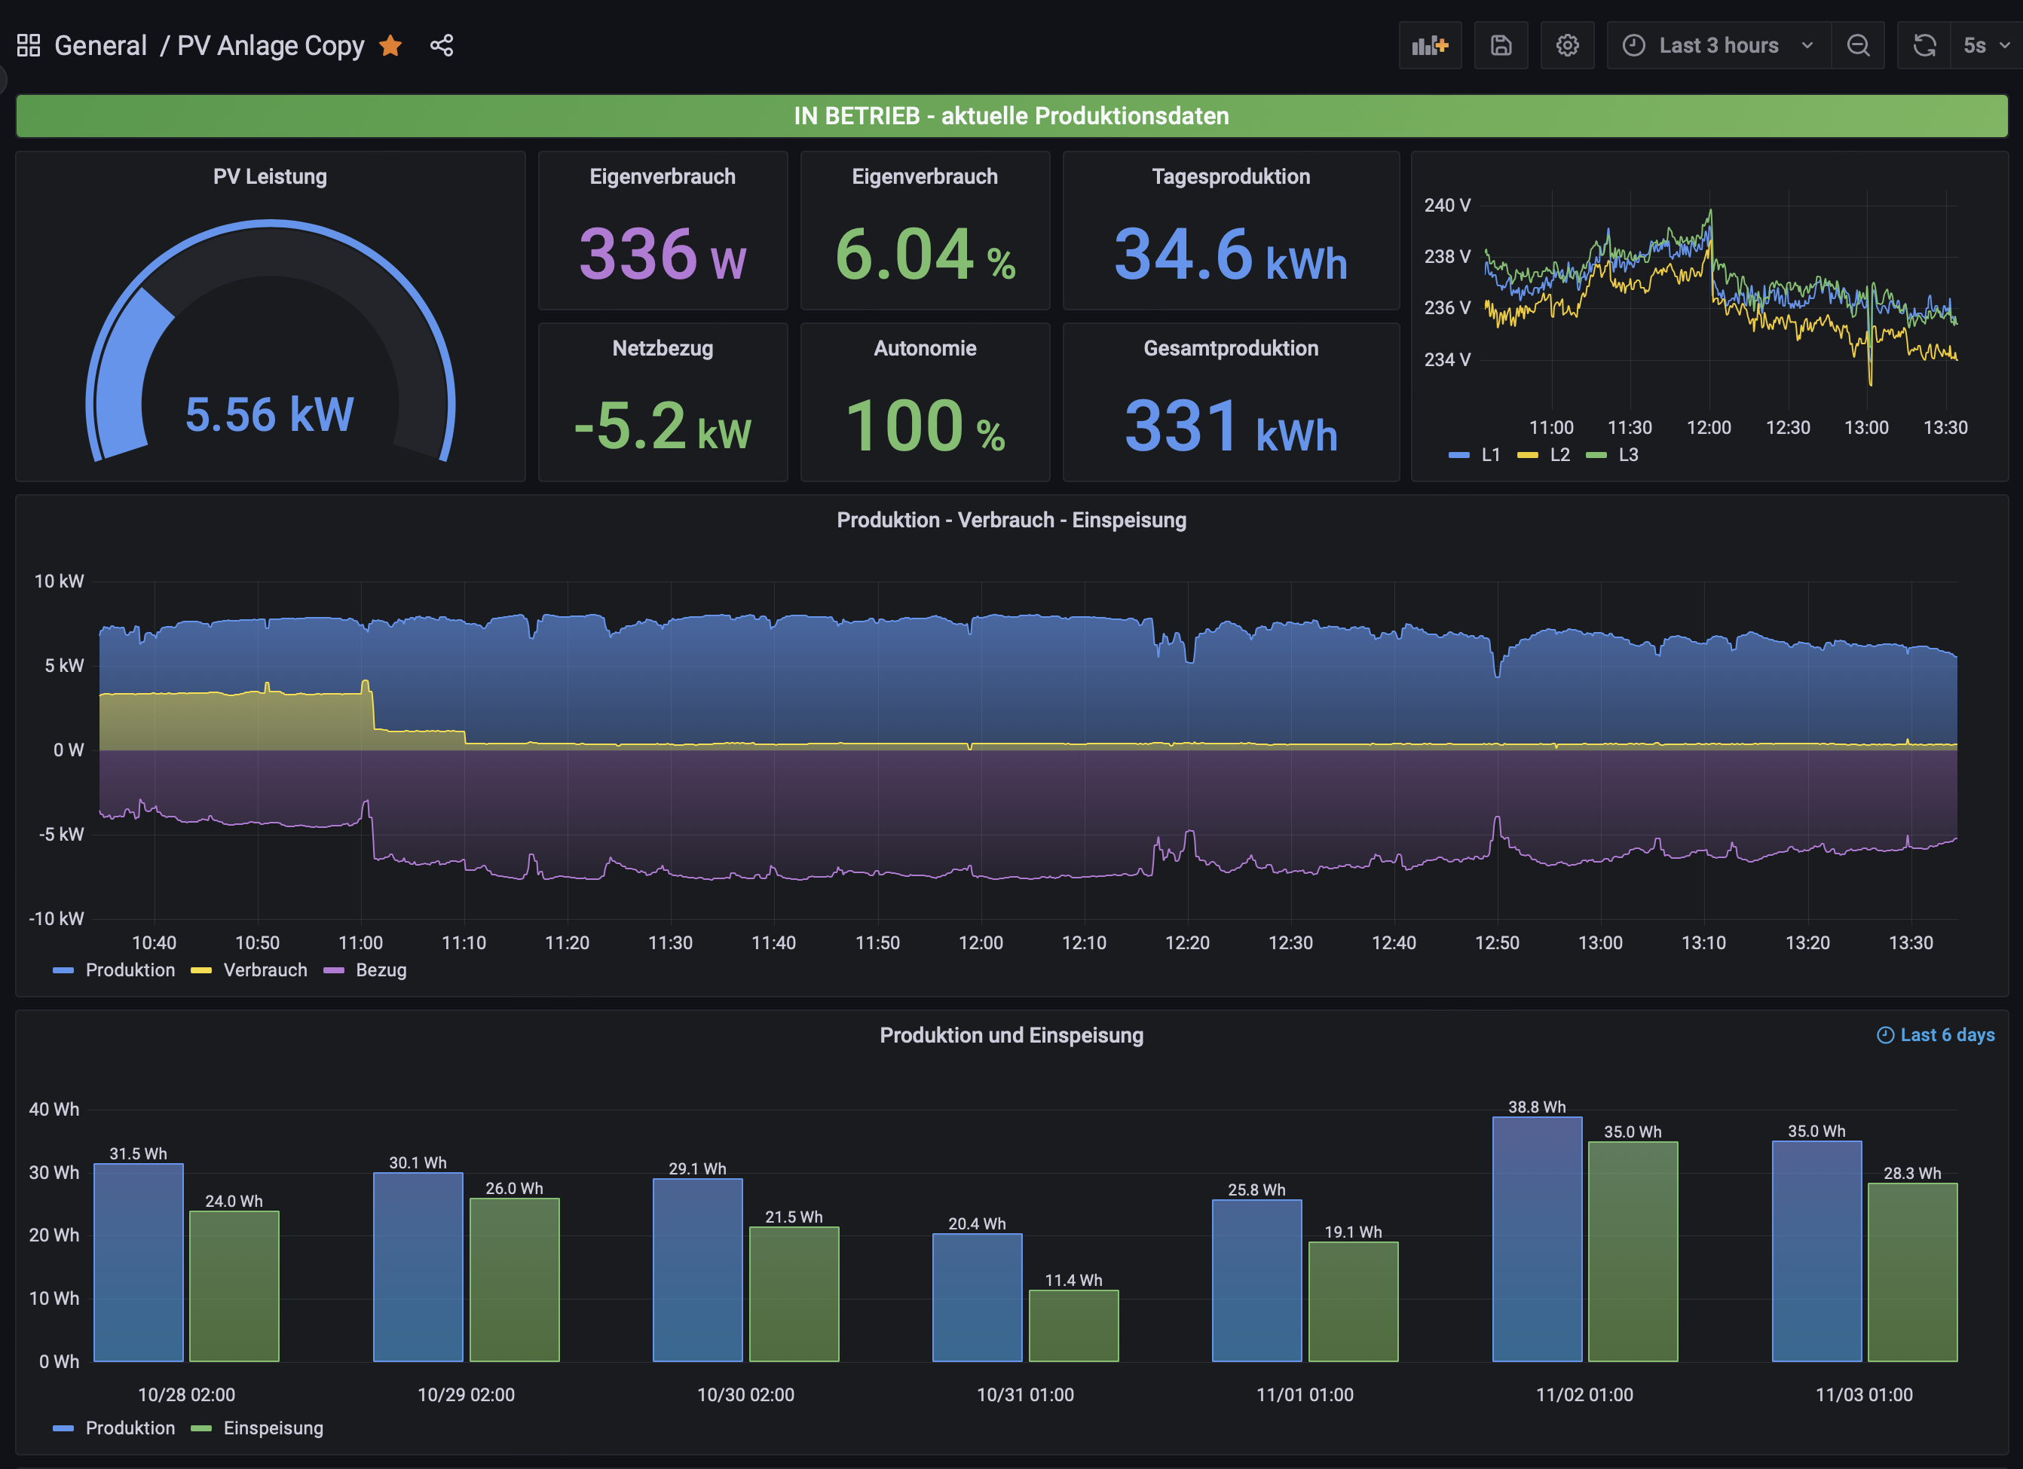2023x1469 pixels.
Task: Expand the 5s refresh interval dropdown
Action: [x=1986, y=45]
